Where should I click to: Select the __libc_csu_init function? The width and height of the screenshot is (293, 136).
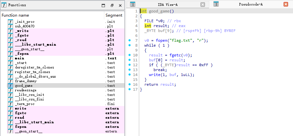pyautogui.click(x=29, y=95)
